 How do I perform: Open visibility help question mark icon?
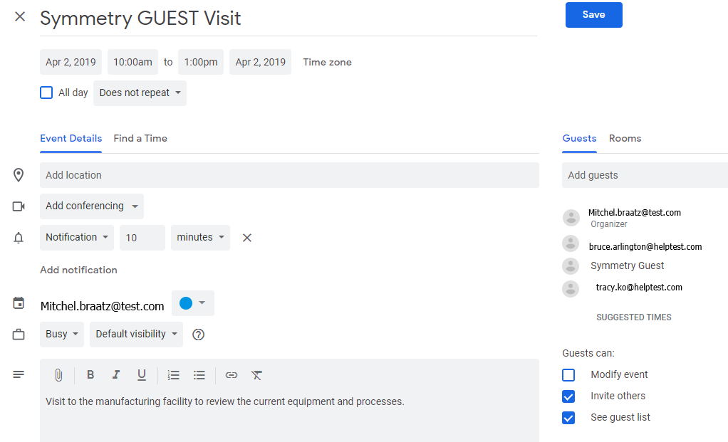[x=198, y=335]
